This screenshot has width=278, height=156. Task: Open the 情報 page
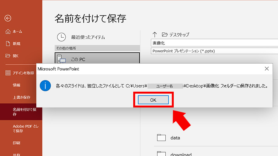pyautogui.click(x=17, y=85)
